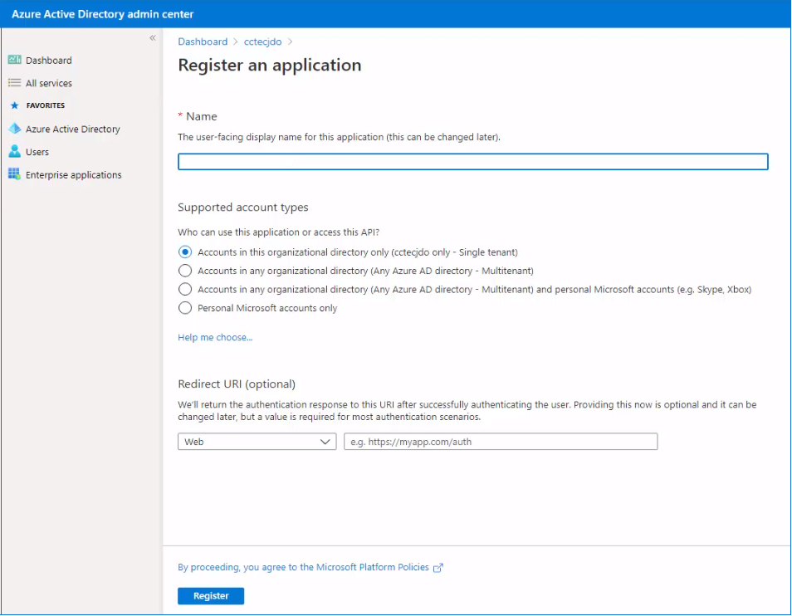Open Dashboard in the sidebar
The image size is (792, 616).
tap(48, 60)
